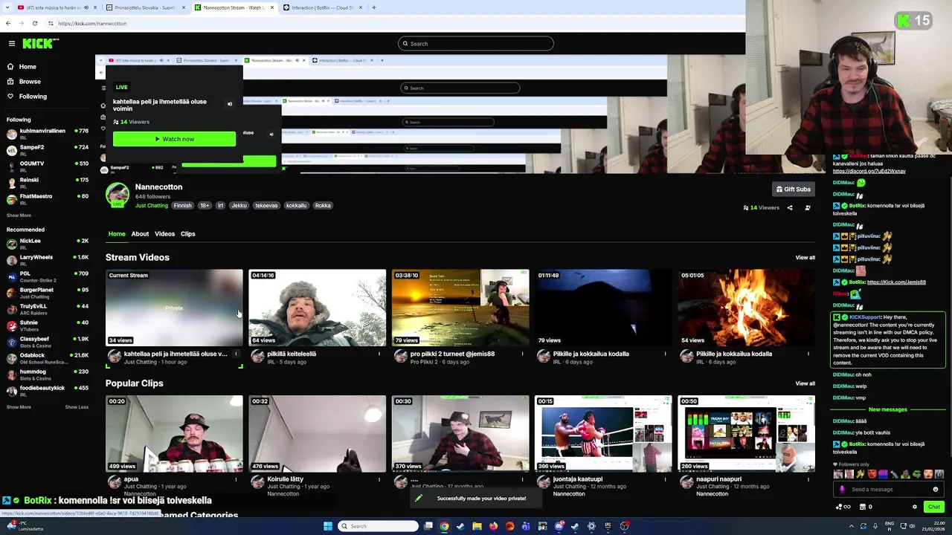Image resolution: width=952 pixels, height=535 pixels.
Task: Click the Windows taskbar search box
Action: point(378,526)
